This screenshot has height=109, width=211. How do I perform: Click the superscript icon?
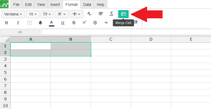coord(84,23)
